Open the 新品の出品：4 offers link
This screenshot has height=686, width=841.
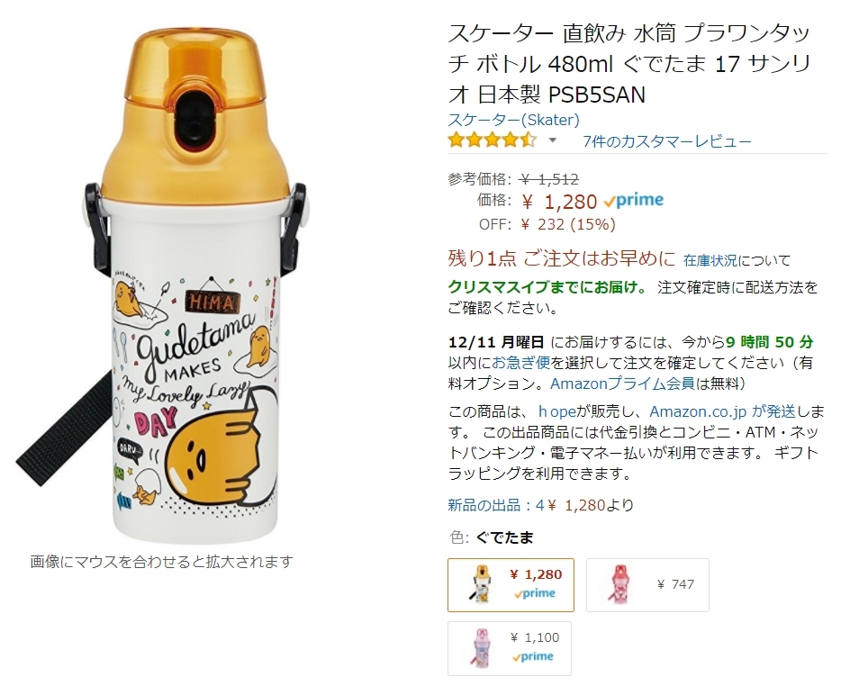point(497,505)
